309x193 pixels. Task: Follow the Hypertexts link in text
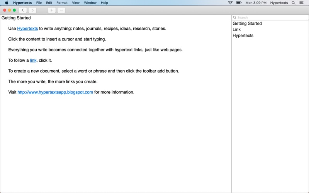(27, 29)
